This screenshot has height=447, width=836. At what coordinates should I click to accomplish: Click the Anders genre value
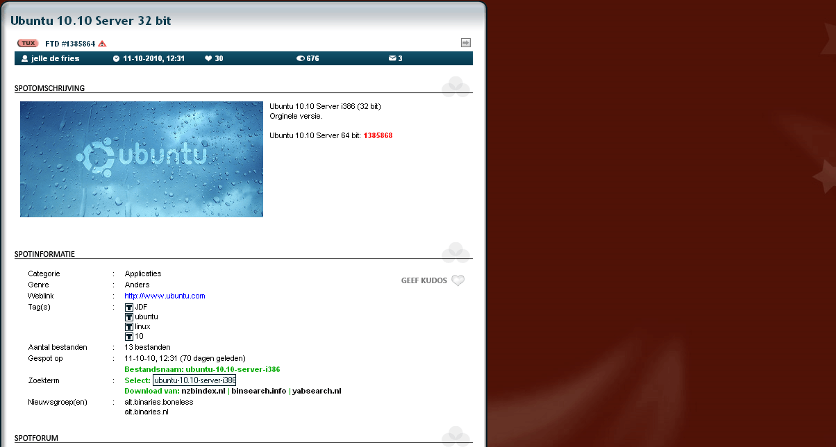(x=137, y=285)
